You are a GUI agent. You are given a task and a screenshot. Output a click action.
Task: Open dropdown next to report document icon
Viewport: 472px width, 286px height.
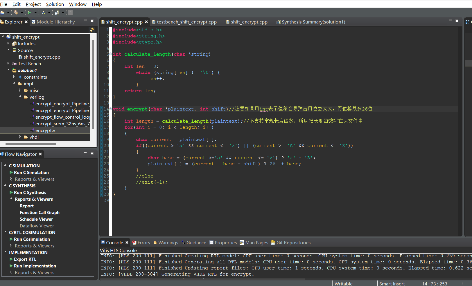pyautogui.click(x=63, y=12)
